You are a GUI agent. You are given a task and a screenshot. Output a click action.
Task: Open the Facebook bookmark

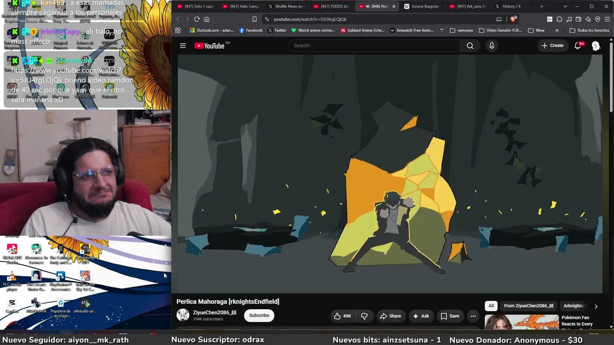pos(251,30)
